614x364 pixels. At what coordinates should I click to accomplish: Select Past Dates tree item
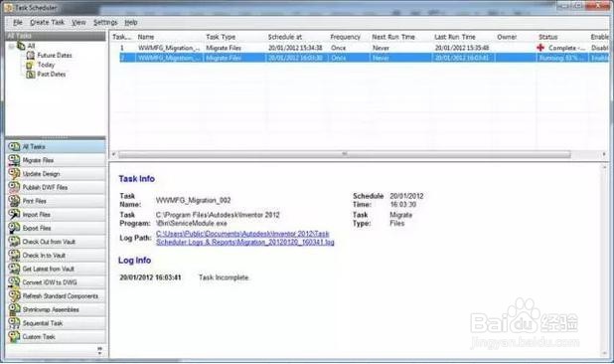tap(52, 74)
